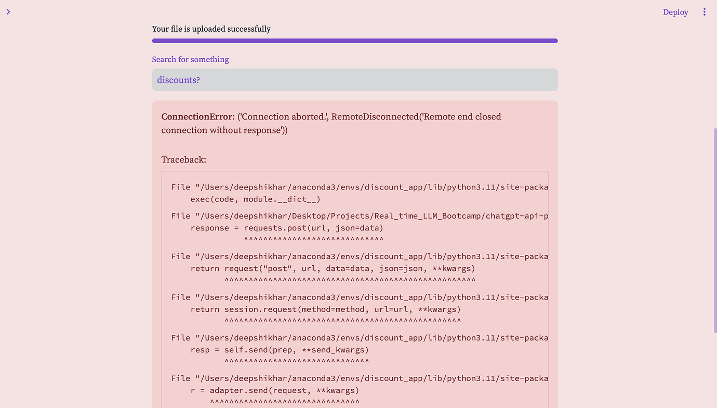717x408 pixels.
Task: Click the Deploy button
Action: (x=675, y=12)
